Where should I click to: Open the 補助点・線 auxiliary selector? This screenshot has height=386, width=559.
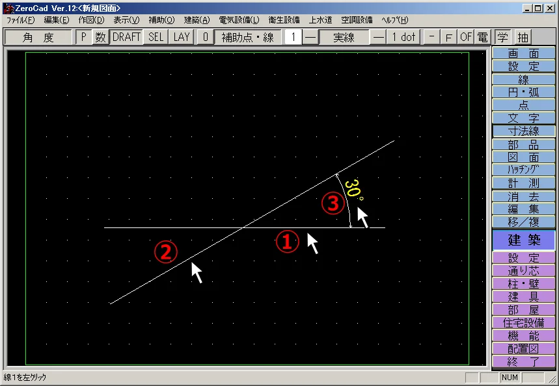(247, 37)
